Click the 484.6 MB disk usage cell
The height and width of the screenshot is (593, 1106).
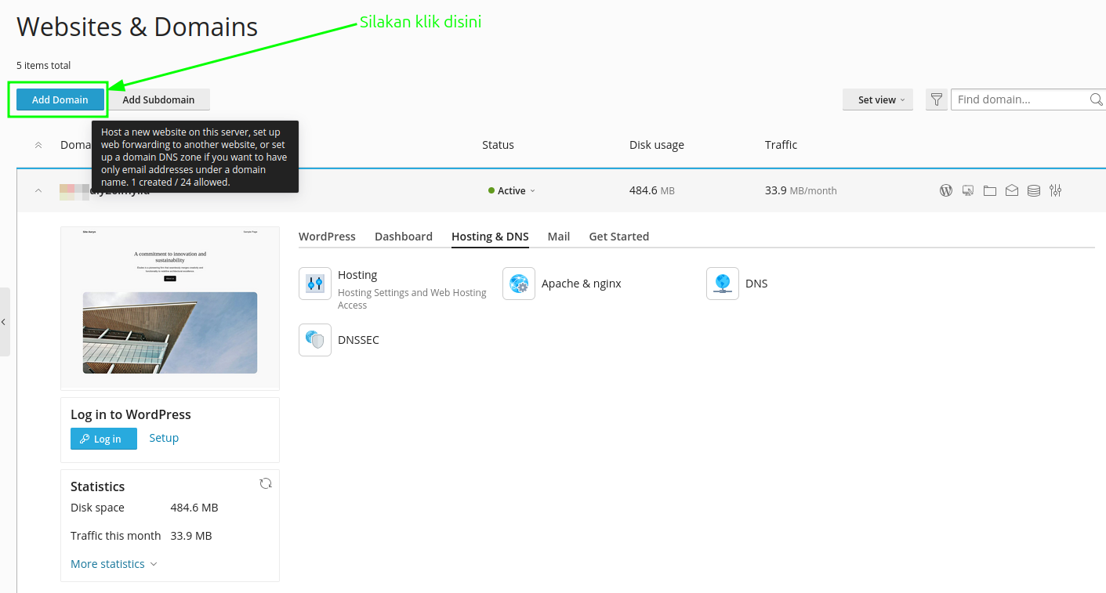tap(652, 190)
